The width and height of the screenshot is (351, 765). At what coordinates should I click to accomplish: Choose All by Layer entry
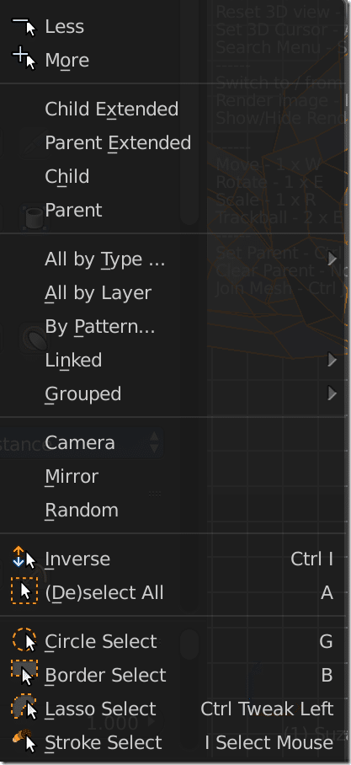pyautogui.click(x=98, y=292)
